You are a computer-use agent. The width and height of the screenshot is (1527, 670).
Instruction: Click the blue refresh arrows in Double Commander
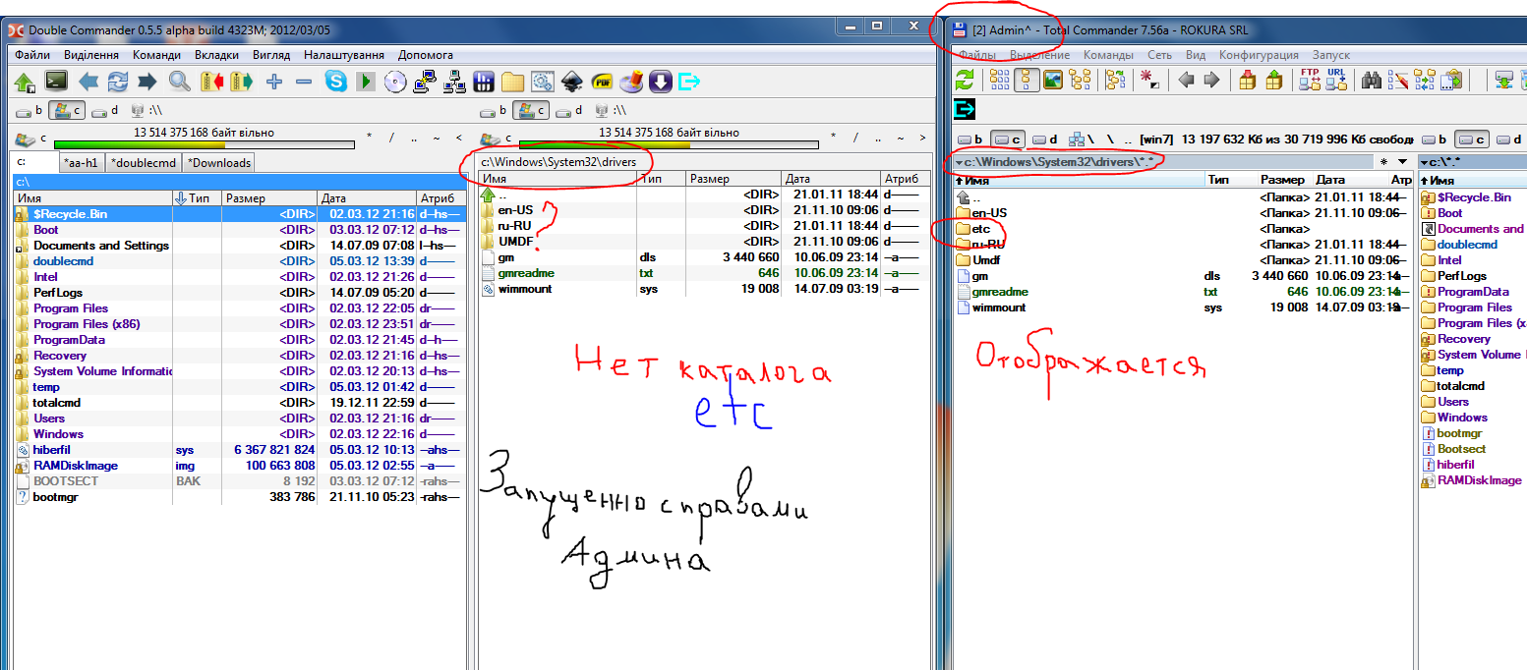point(118,82)
